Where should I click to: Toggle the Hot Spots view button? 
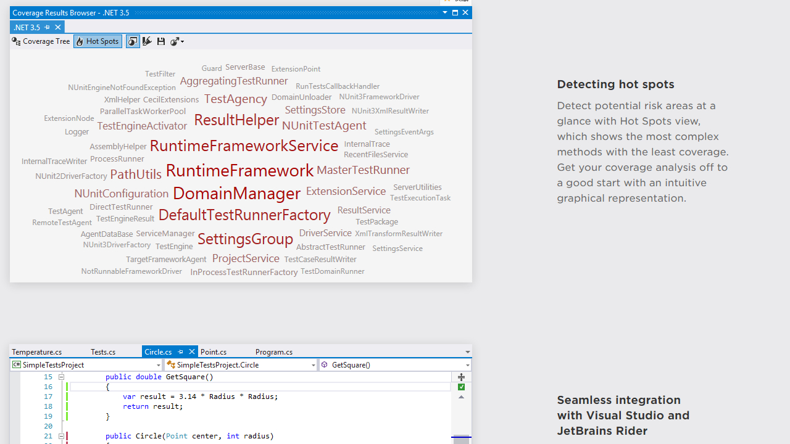98,41
